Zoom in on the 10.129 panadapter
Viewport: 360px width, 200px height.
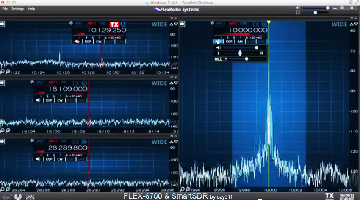point(8,72)
